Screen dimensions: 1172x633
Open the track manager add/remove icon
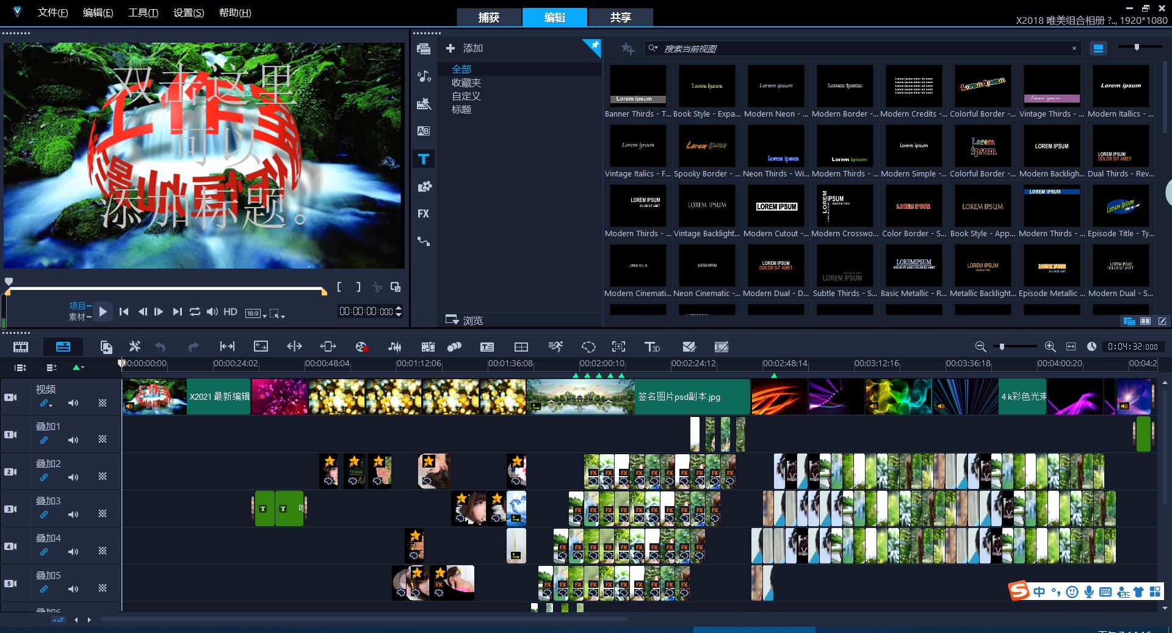[x=52, y=367]
